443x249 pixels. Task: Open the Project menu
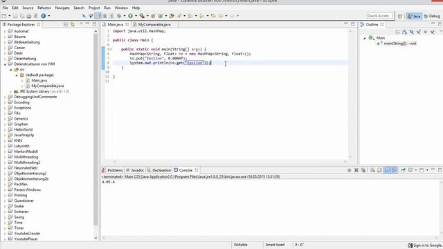coord(94,8)
